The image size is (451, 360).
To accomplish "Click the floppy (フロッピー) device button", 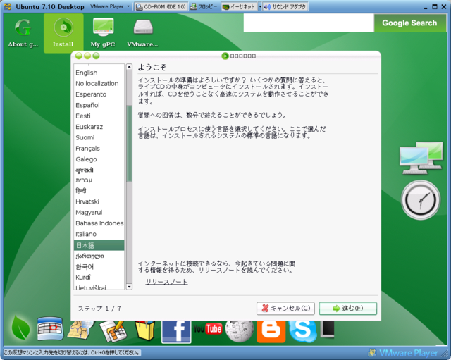I will 204,6.
